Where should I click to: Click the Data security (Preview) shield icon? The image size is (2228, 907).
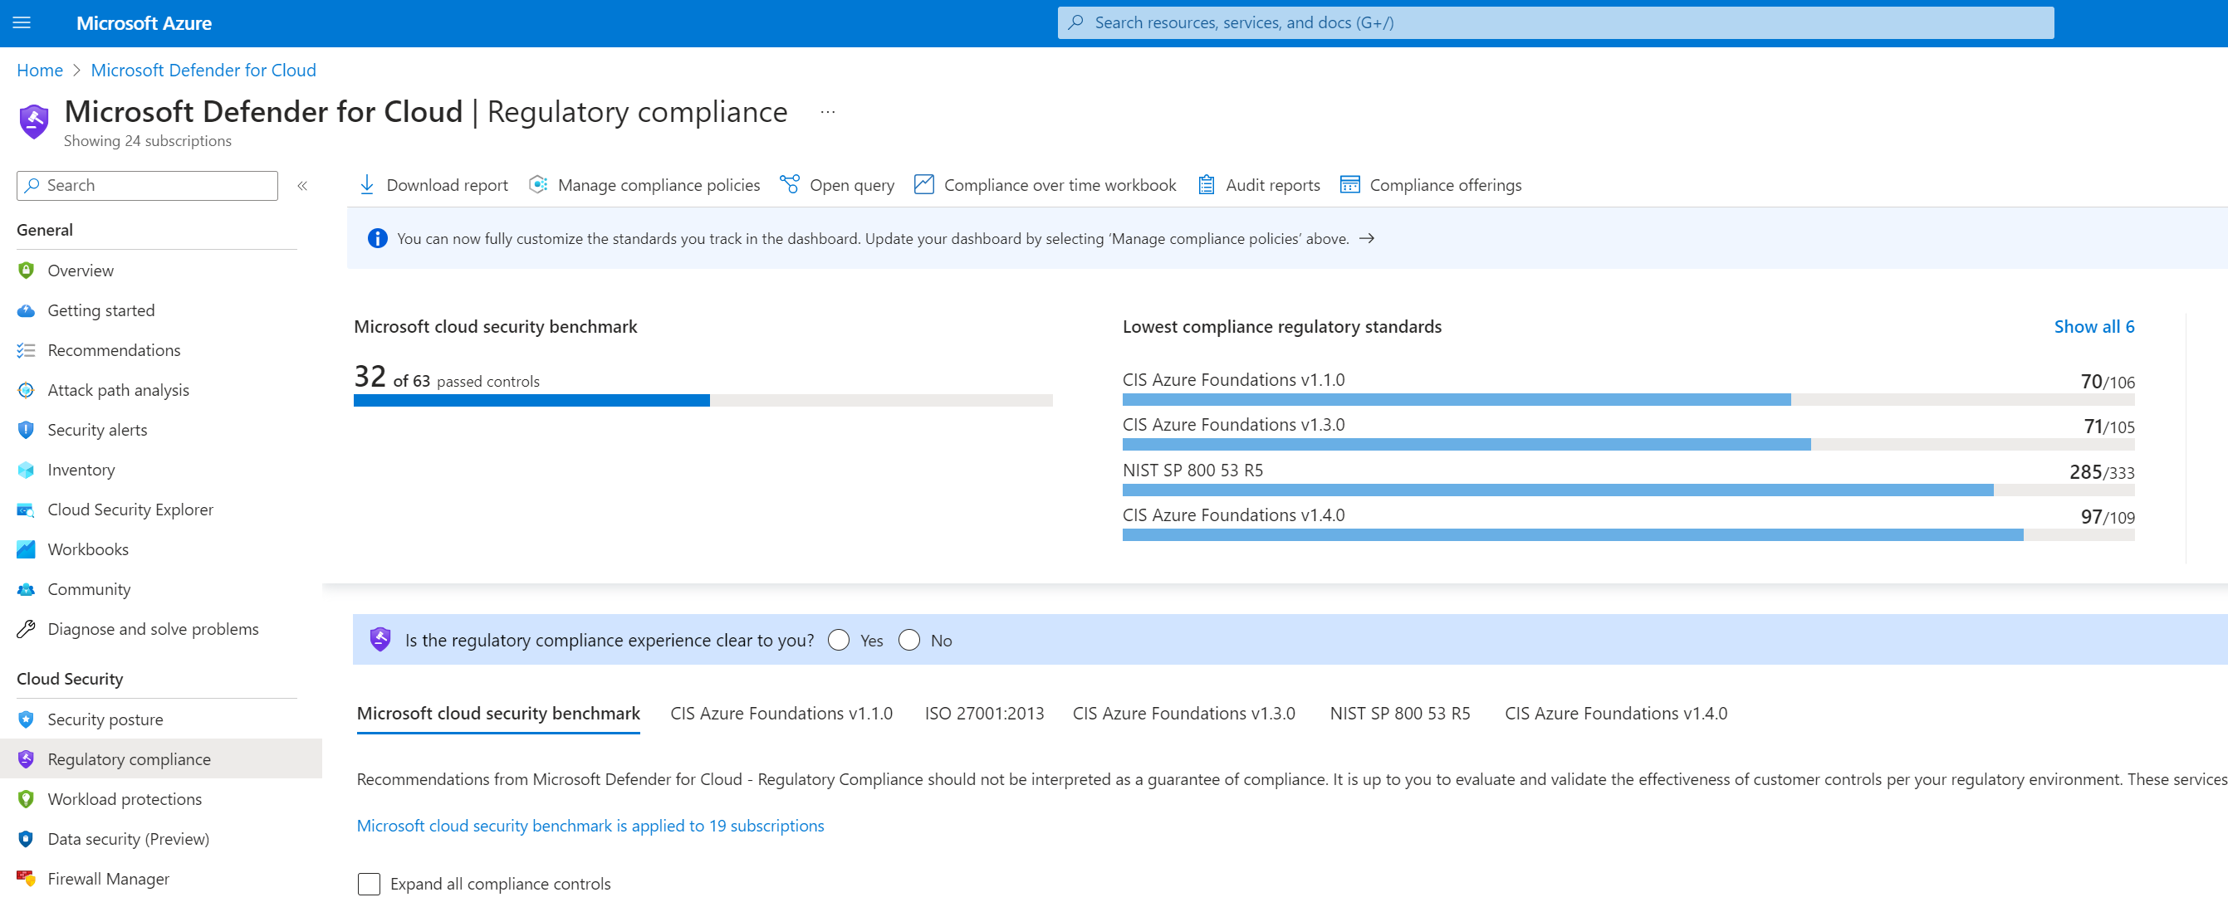coord(26,839)
